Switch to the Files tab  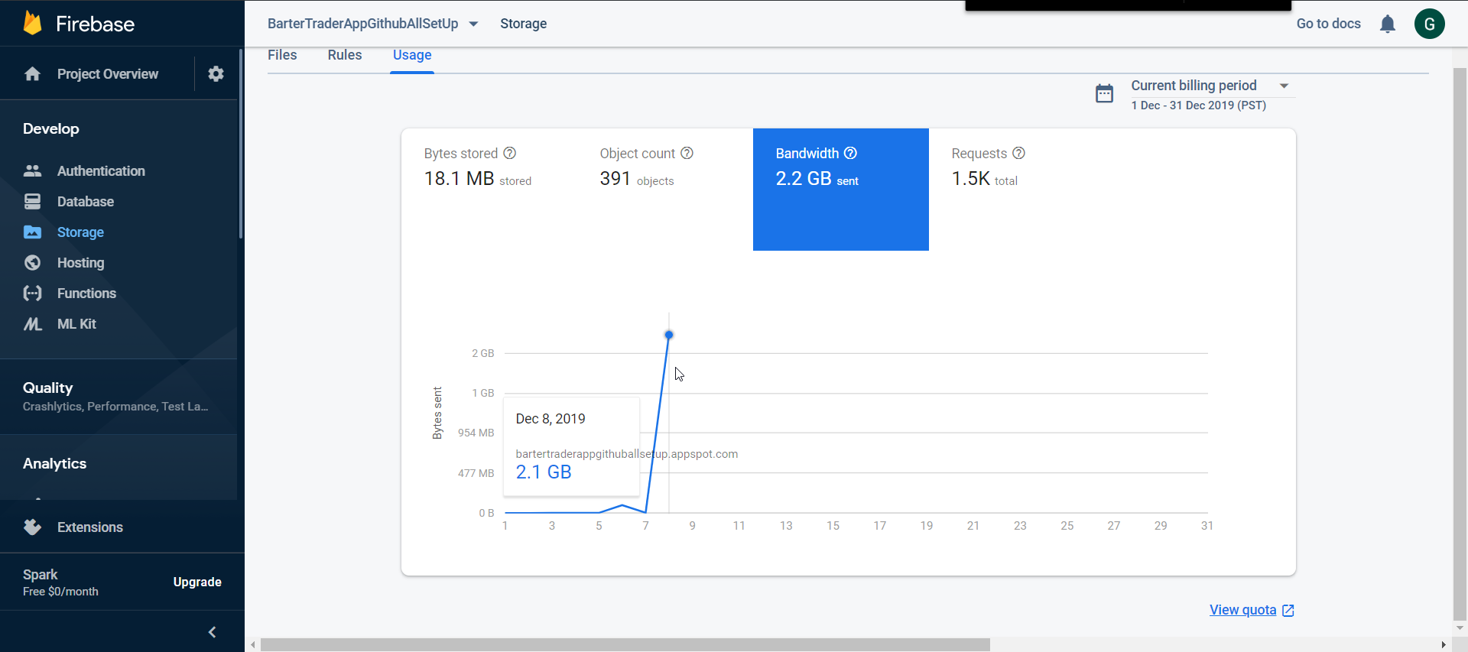(x=282, y=55)
